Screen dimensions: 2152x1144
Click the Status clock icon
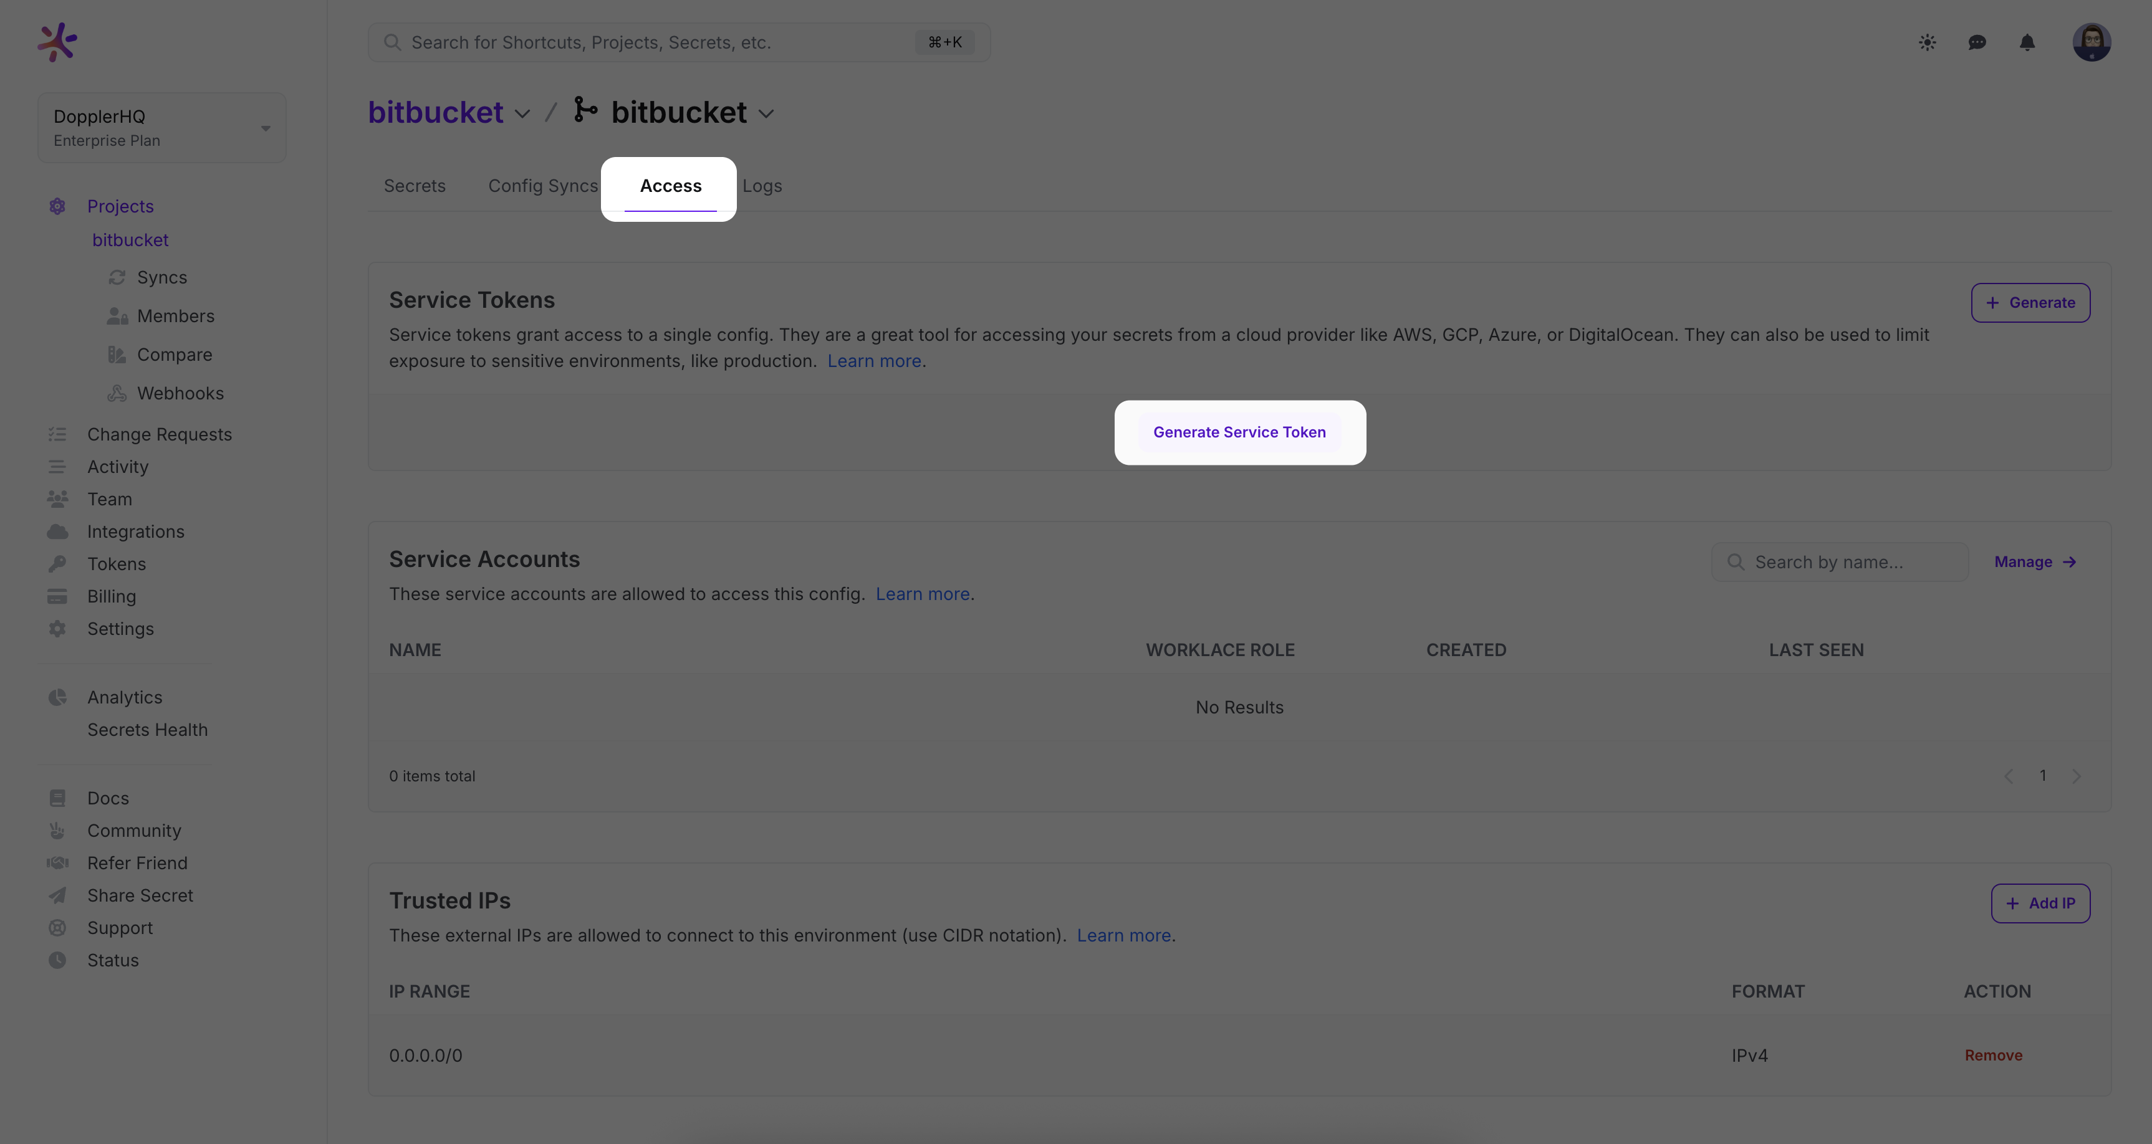pos(57,960)
